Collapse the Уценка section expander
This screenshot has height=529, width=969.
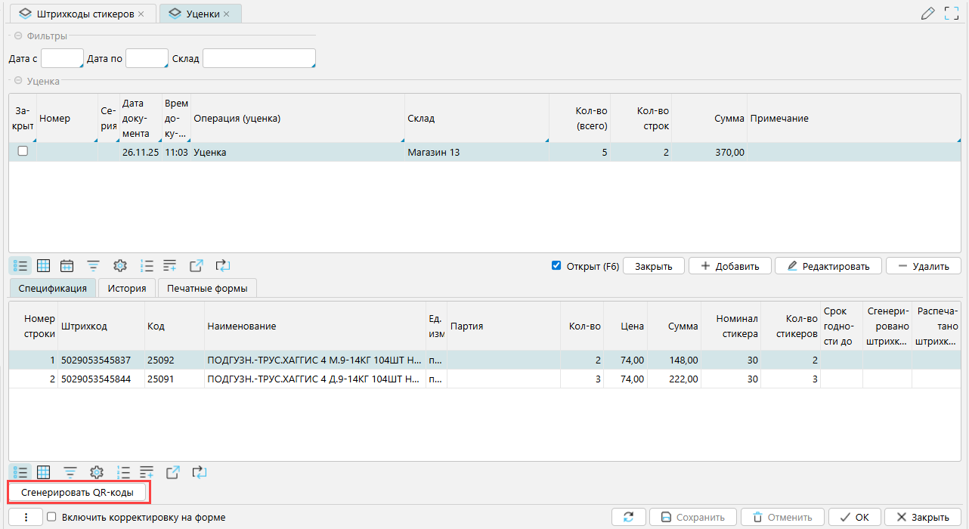17,81
